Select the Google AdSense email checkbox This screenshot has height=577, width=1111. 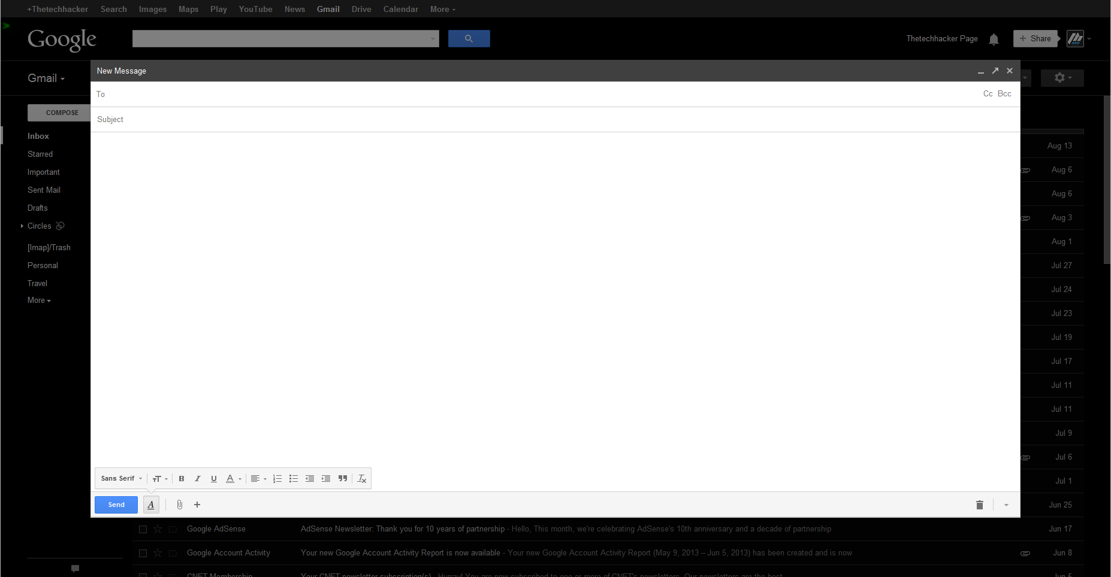point(143,529)
